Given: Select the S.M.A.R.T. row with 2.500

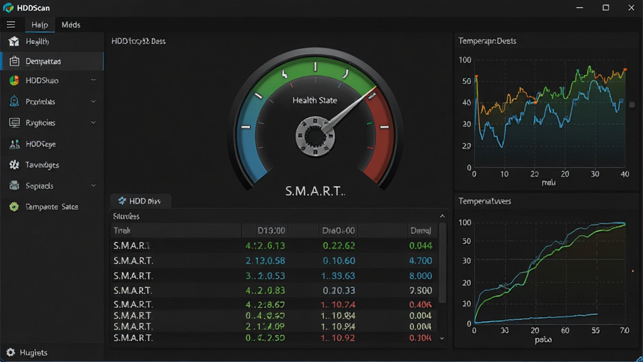Looking at the screenshot, I should pyautogui.click(x=274, y=290).
